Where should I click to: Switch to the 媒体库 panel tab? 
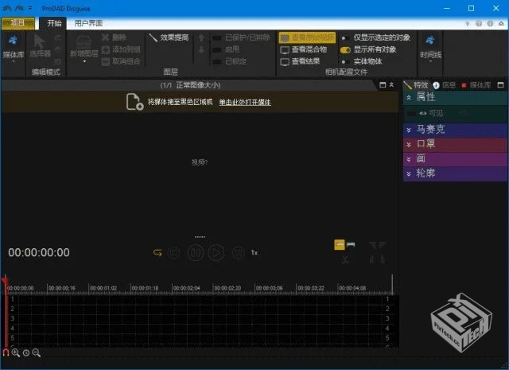[x=476, y=85]
